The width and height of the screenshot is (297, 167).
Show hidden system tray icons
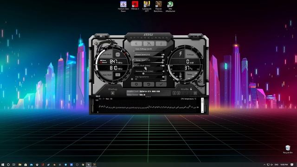[265, 165]
